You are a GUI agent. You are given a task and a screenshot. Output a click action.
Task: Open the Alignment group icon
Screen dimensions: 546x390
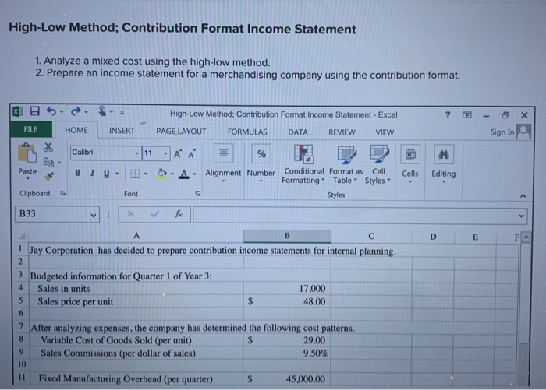click(x=224, y=153)
